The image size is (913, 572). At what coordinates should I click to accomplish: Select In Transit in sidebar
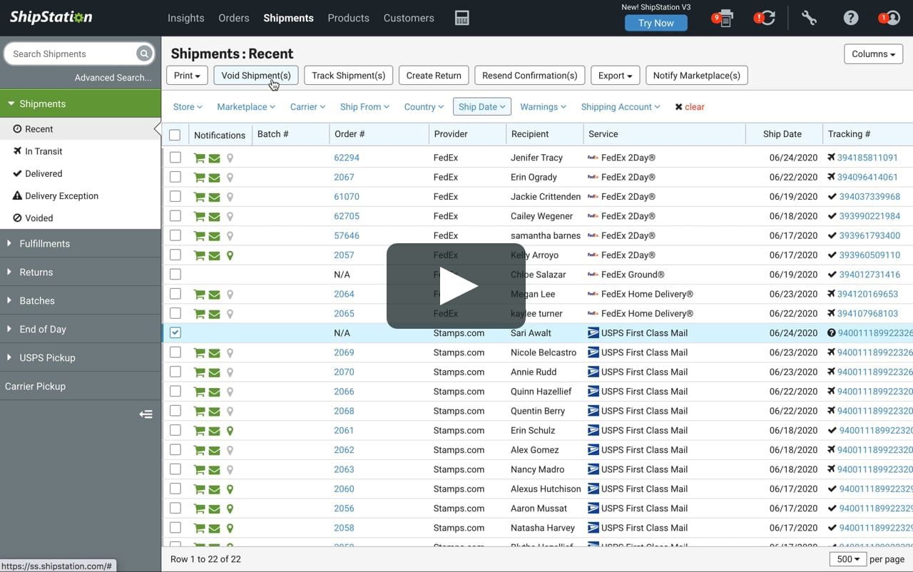pyautogui.click(x=44, y=151)
